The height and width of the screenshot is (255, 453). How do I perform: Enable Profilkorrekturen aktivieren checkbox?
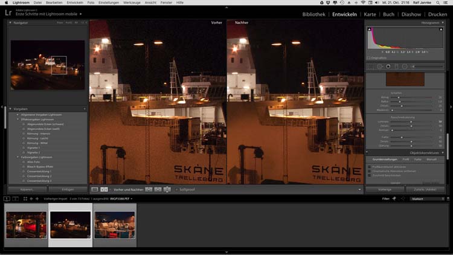[x=369, y=167]
